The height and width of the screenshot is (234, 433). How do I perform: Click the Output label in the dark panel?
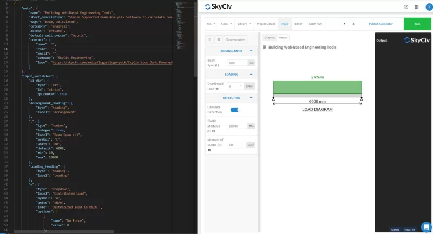point(382,41)
